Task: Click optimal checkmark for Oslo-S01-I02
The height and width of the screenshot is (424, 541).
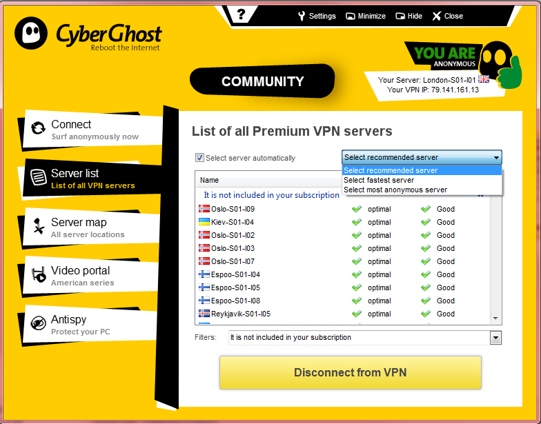Action: 356,235
